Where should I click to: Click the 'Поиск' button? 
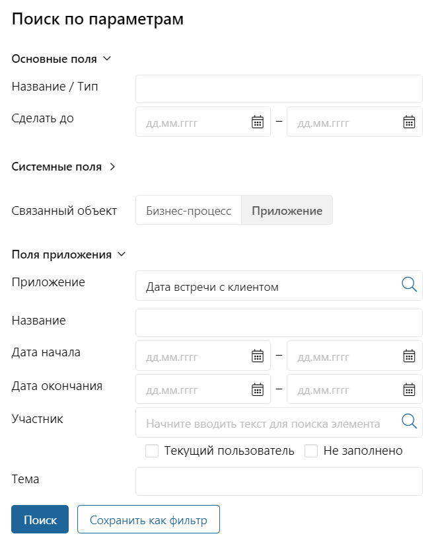click(40, 519)
